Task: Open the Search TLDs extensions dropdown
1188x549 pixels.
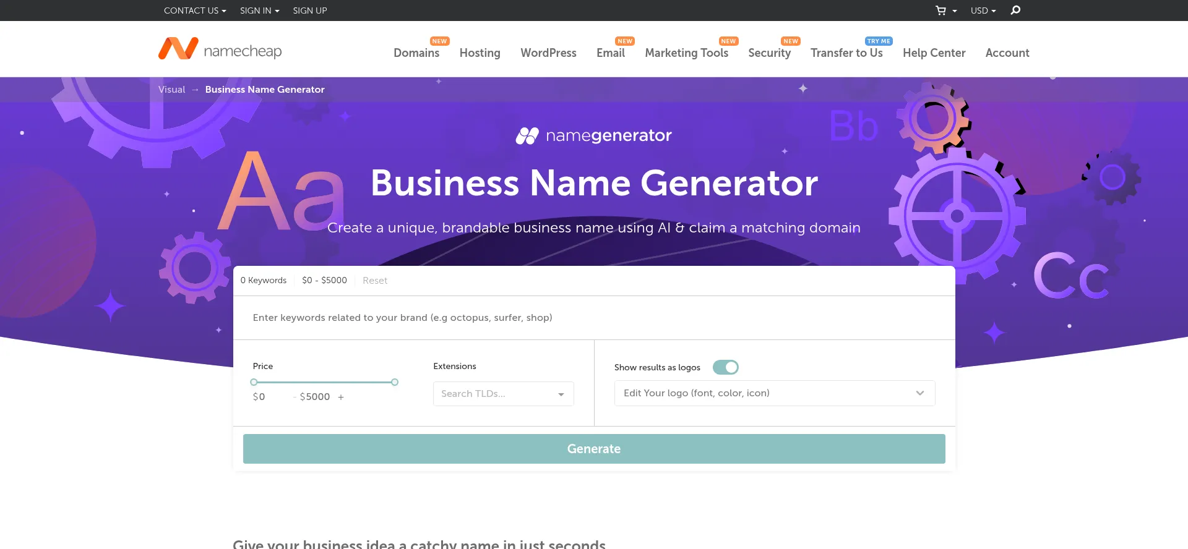Action: pyautogui.click(x=504, y=394)
